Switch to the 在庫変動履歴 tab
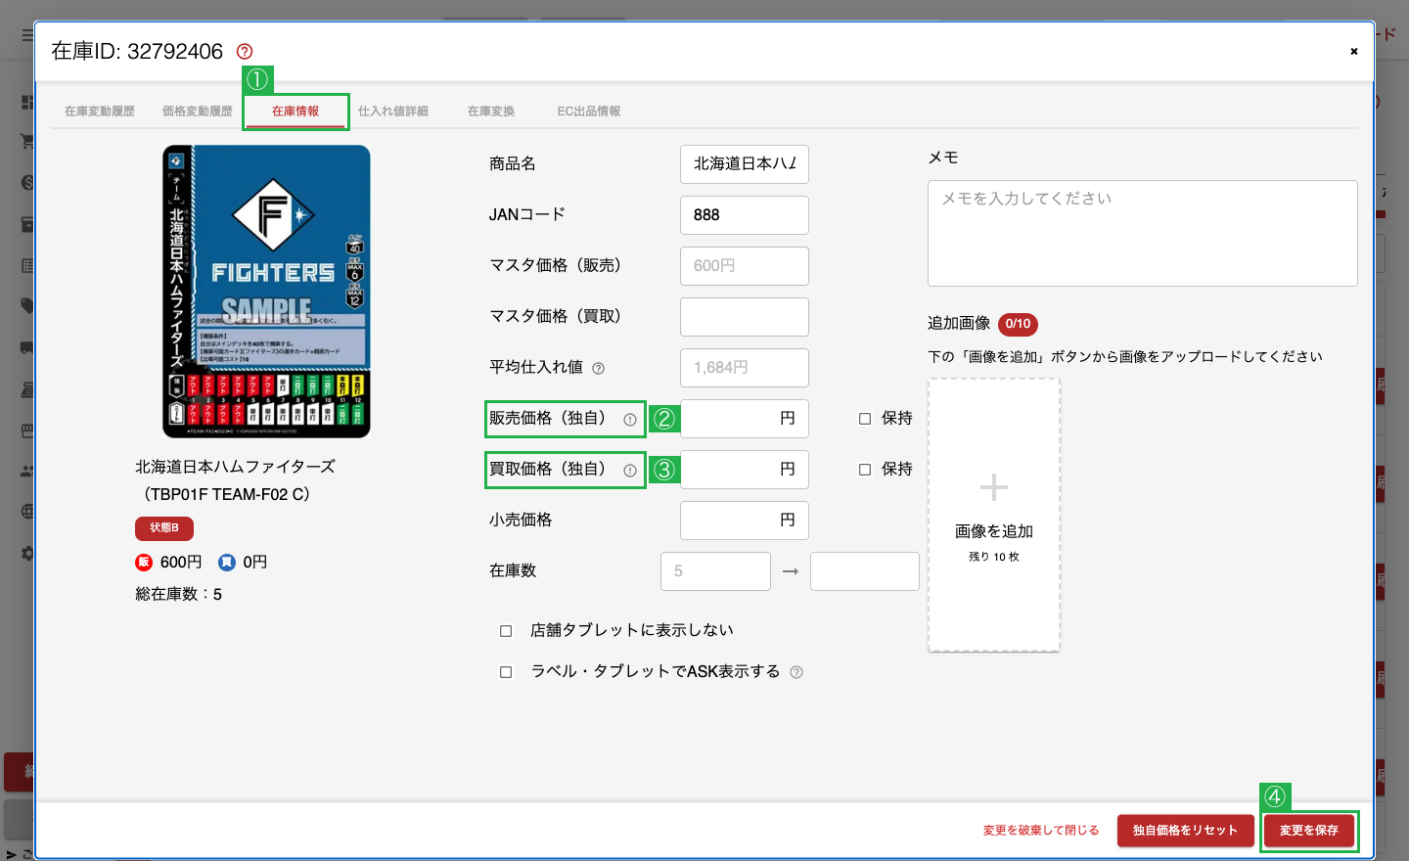Screen dimensions: 1409x861 click(100, 112)
